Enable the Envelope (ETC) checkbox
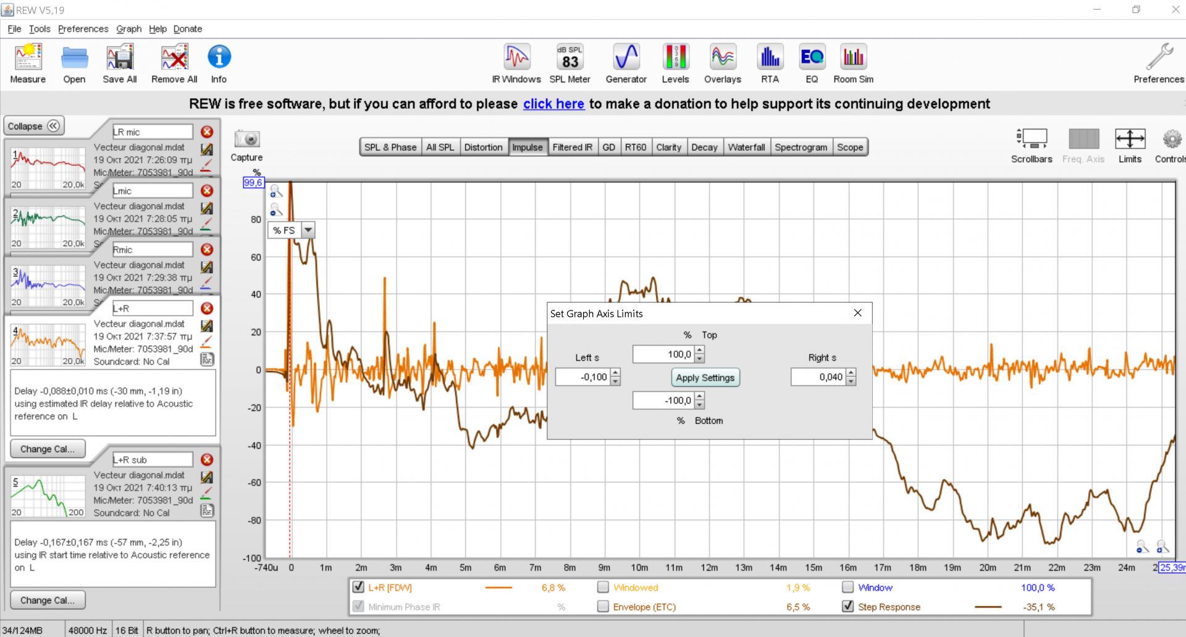This screenshot has width=1186, height=637. 603,607
